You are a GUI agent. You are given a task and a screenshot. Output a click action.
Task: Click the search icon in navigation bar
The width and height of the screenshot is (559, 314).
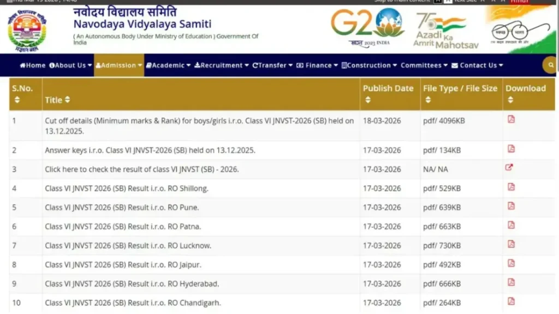(550, 65)
